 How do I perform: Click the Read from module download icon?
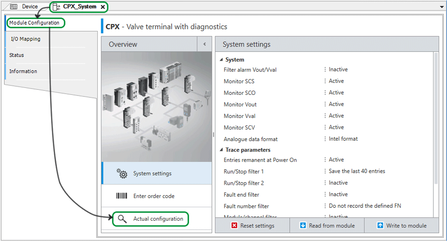303,225
